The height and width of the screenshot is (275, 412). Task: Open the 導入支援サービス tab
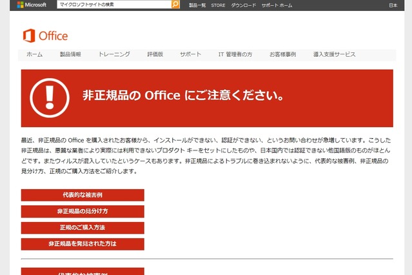coord(334,54)
